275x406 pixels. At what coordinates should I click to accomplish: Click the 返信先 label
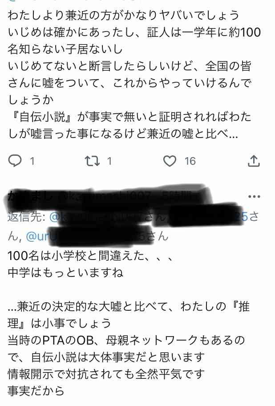click(27, 216)
